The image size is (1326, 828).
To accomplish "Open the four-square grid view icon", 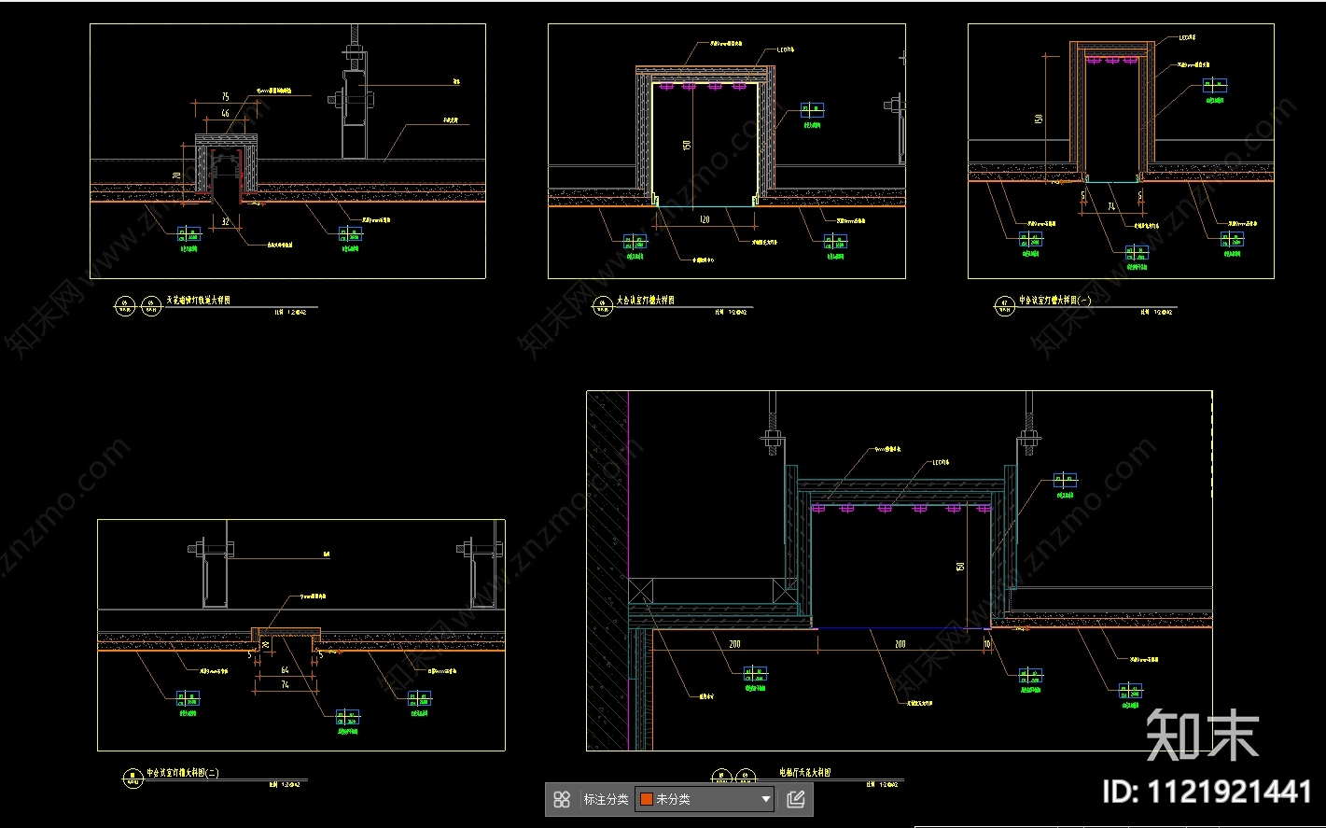I will pos(562,799).
